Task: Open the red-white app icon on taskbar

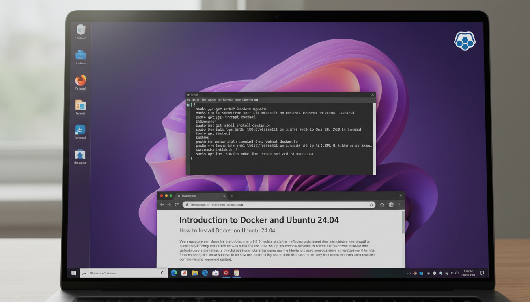Action: point(184,273)
